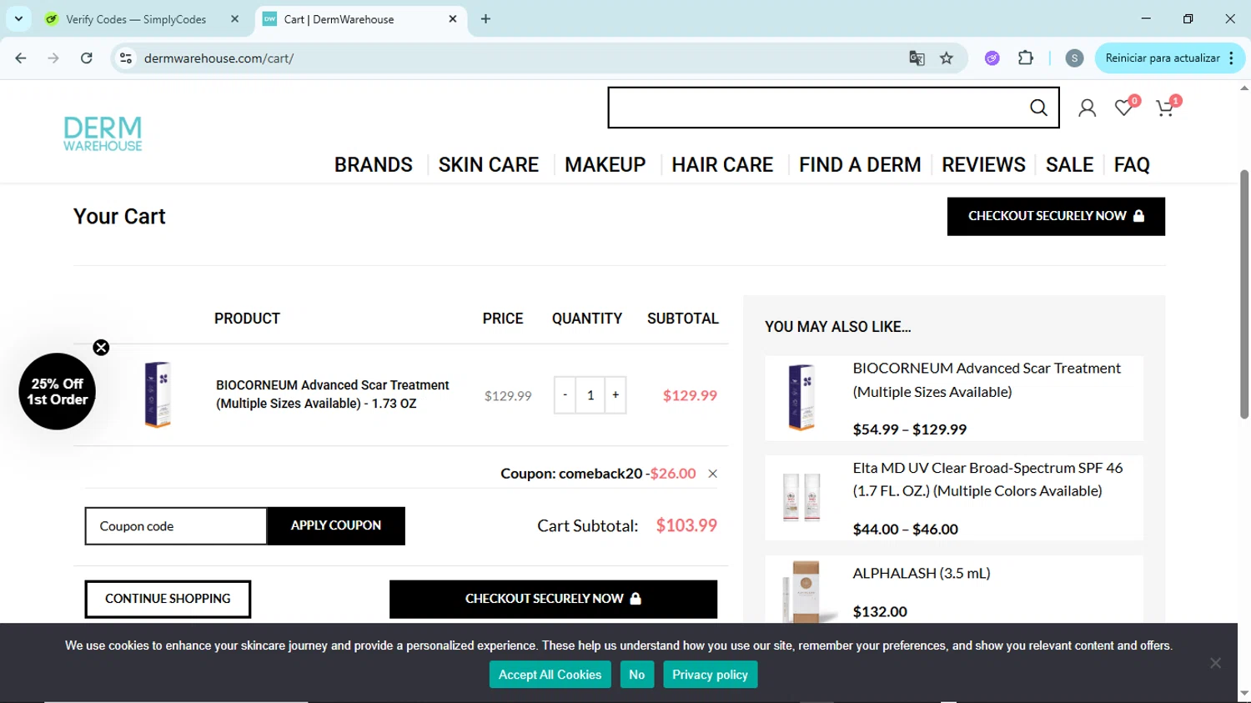
Task: Switch to Verify Codes SimplyCodes tab
Action: click(136, 18)
